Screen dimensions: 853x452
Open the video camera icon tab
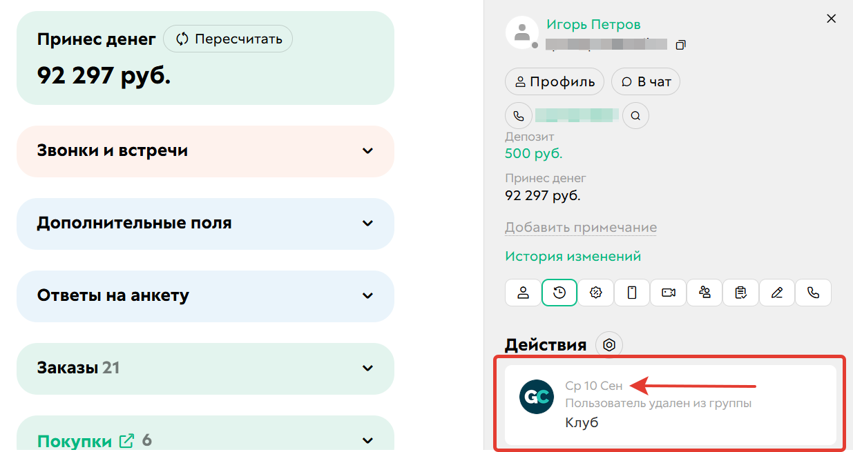[x=669, y=293]
